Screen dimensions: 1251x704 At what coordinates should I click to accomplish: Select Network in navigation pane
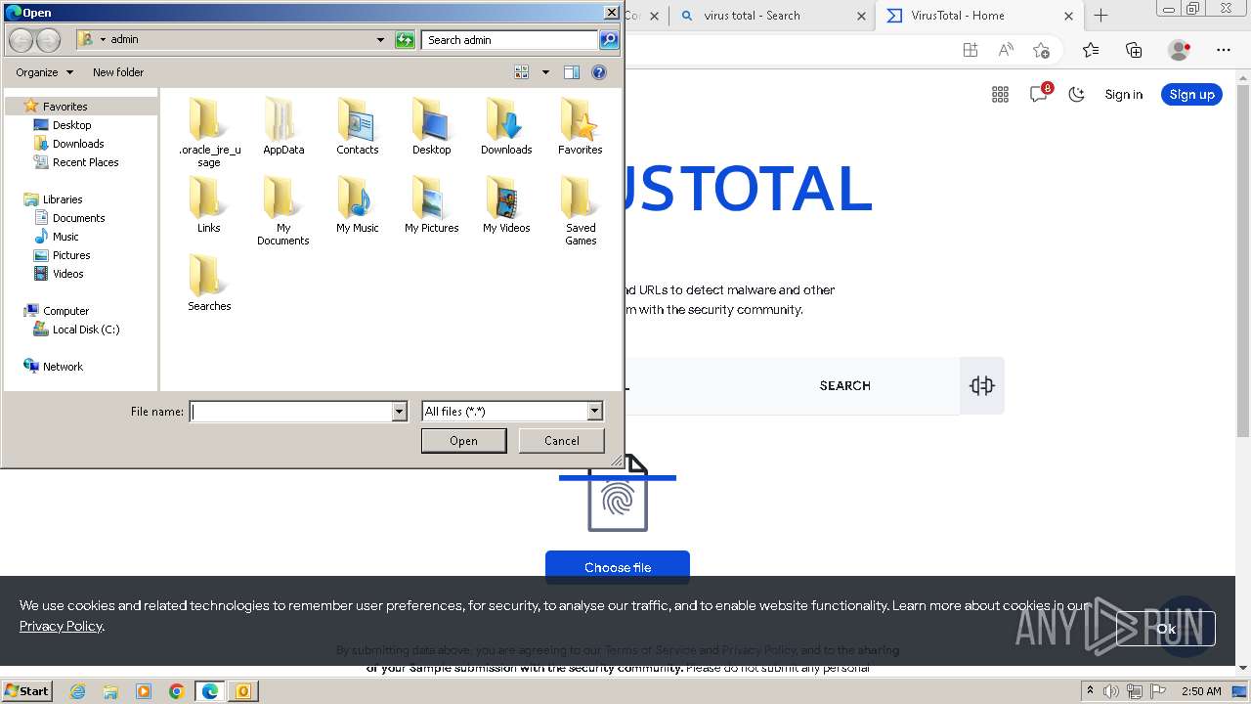tap(63, 367)
